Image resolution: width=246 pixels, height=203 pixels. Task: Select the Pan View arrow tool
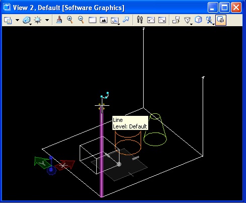coord(126,20)
